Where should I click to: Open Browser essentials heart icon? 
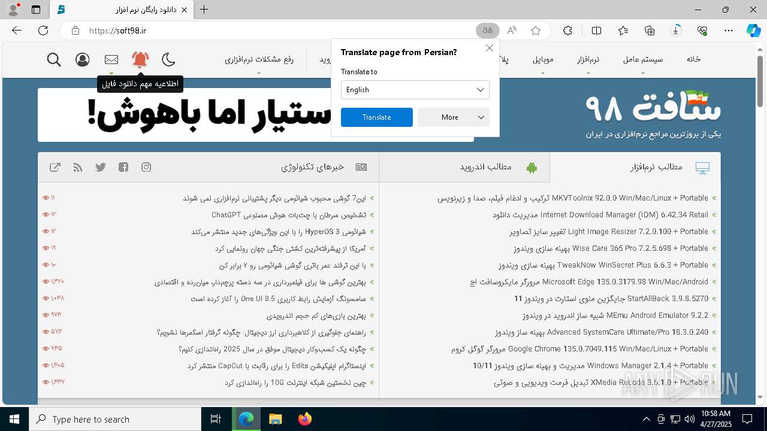[702, 31]
